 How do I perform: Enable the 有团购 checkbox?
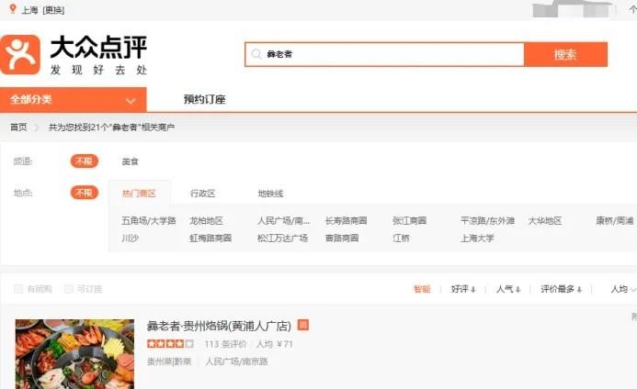[18, 289]
